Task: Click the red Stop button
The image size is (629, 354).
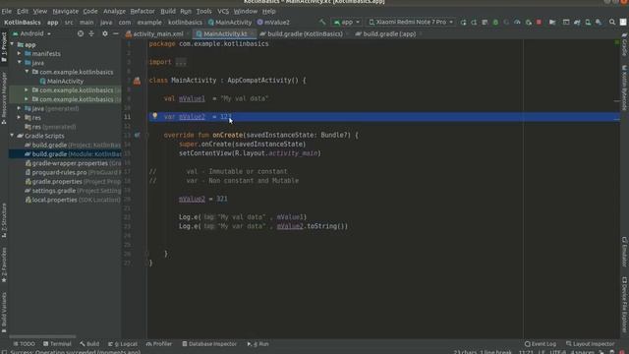Action: click(x=540, y=23)
